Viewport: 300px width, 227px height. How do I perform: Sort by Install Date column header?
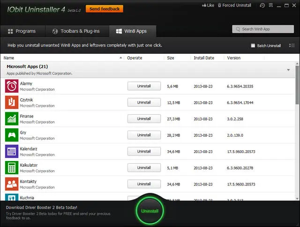(x=204, y=58)
